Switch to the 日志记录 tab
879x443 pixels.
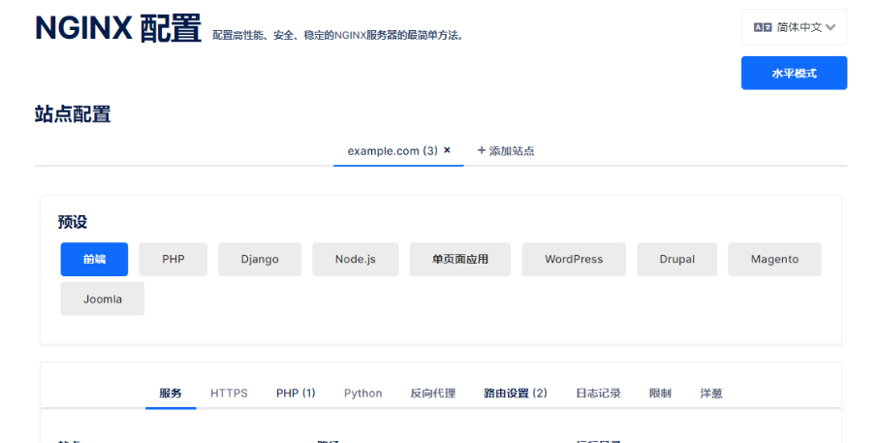click(x=598, y=394)
